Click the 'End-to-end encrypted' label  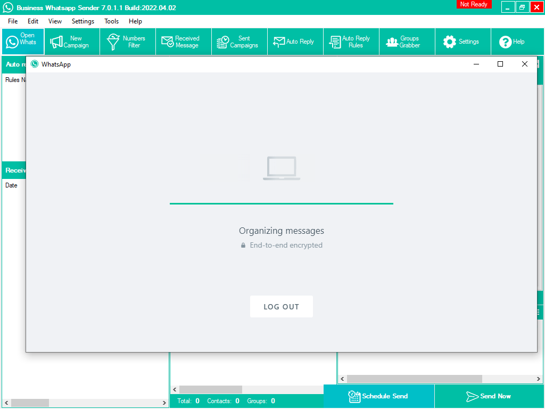[286, 245]
